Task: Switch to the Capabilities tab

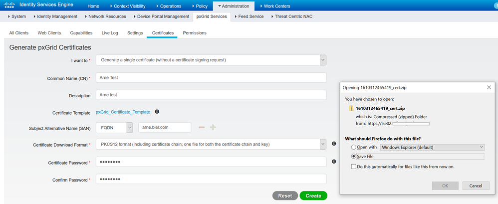Action: pos(81,33)
